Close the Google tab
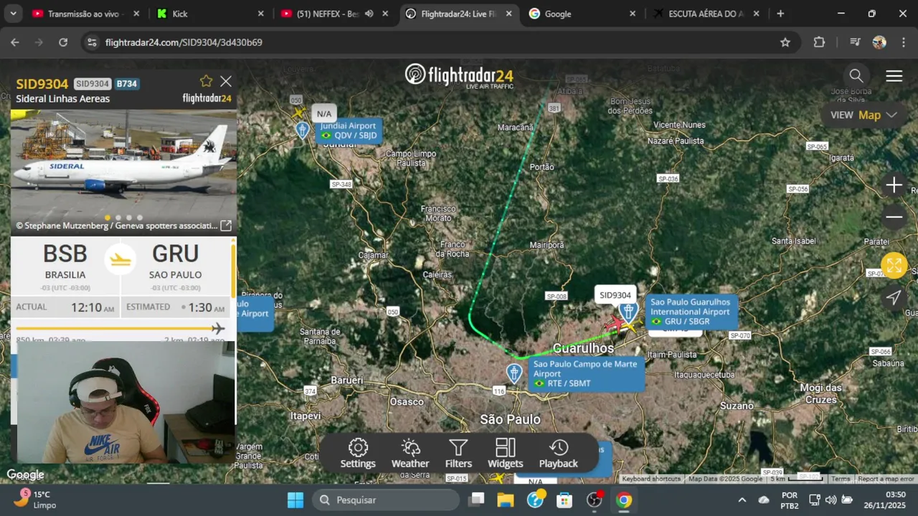This screenshot has width=918, height=516. click(633, 14)
